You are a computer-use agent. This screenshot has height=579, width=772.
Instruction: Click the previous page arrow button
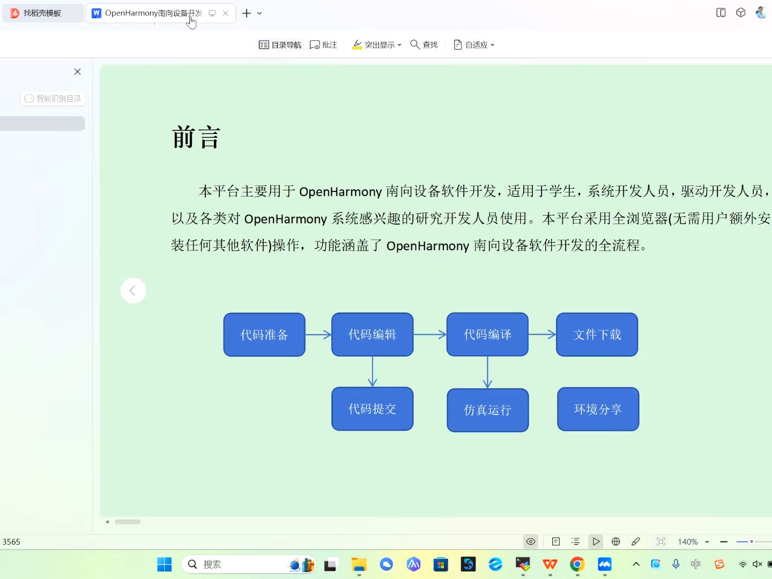point(133,290)
